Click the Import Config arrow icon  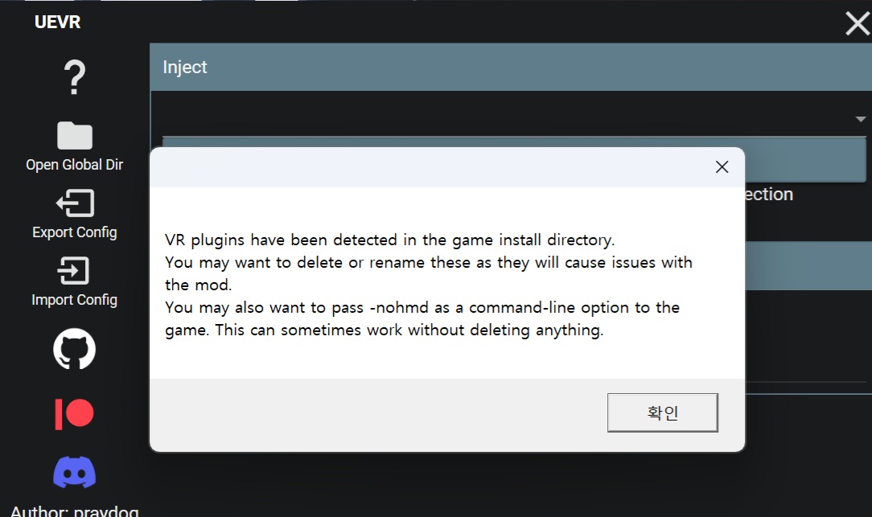point(73,271)
